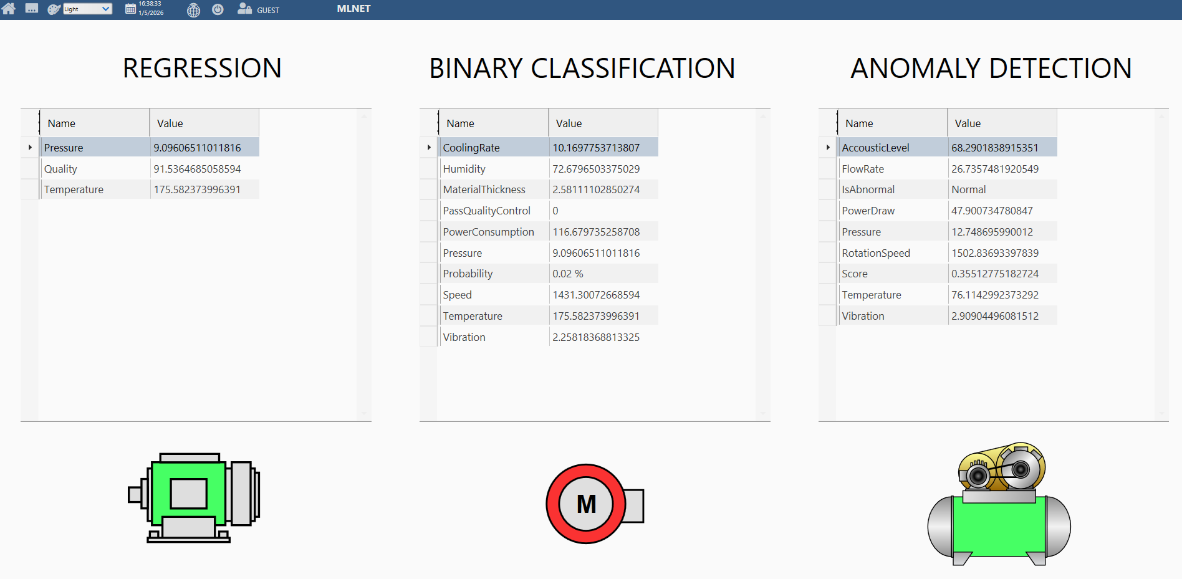Click the theme palette icon

pyautogui.click(x=54, y=9)
